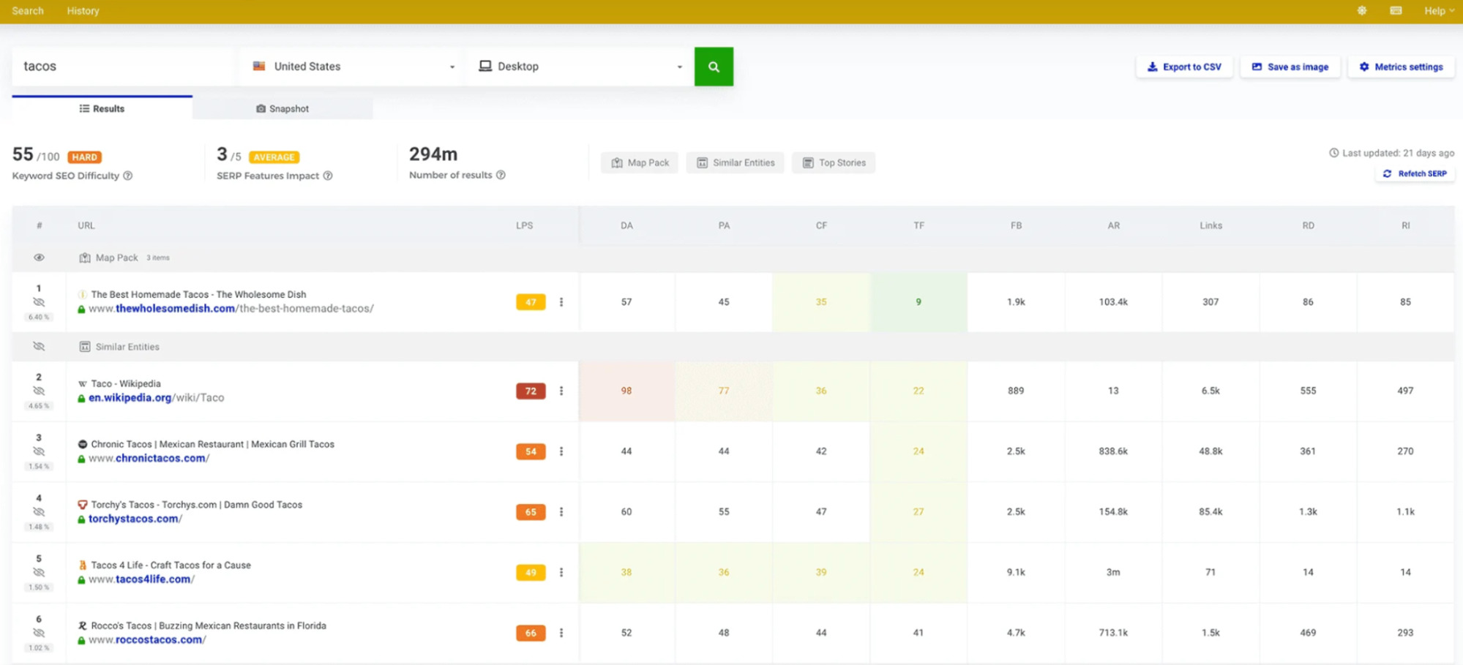The width and height of the screenshot is (1463, 665).
Task: Open the torchystacos.com link
Action: [x=132, y=518]
